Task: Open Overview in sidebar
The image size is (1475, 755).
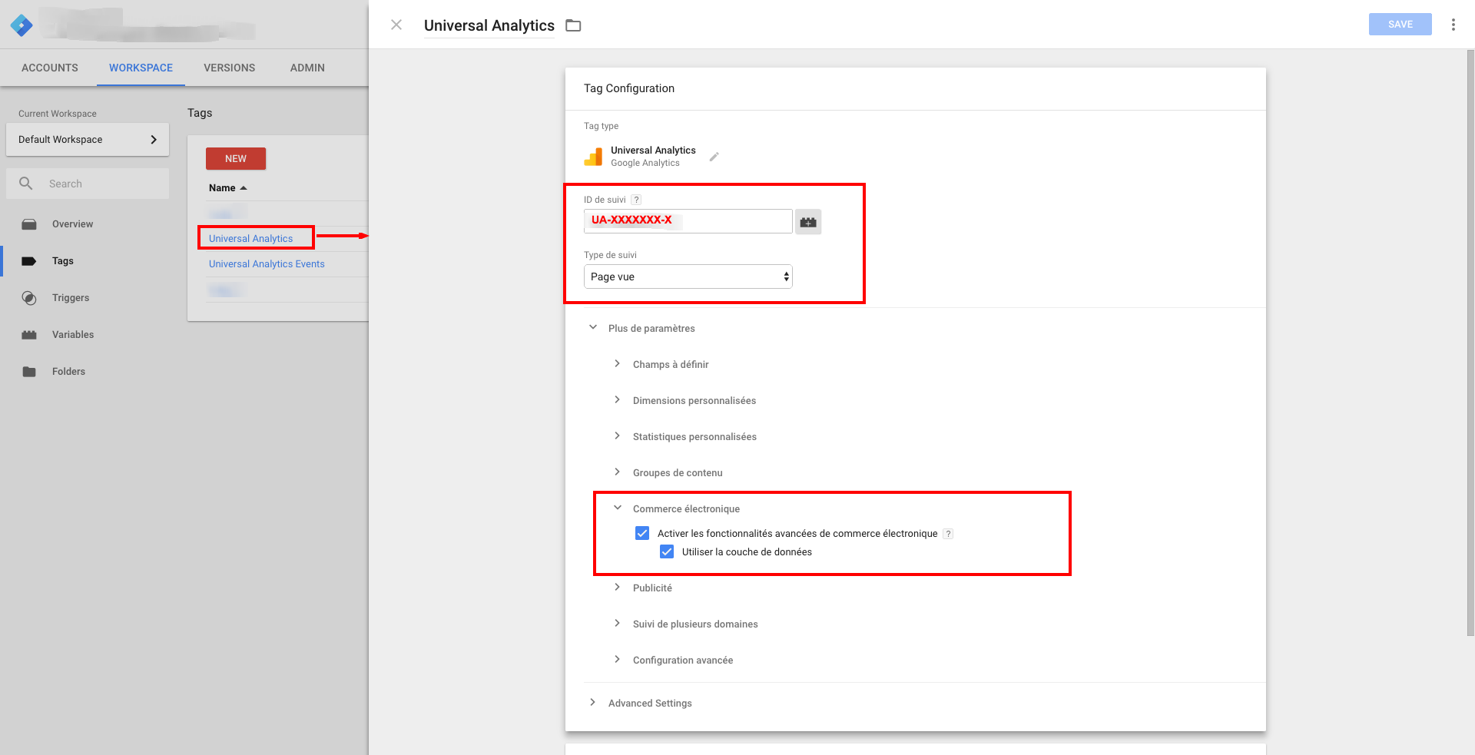Action: coord(72,224)
